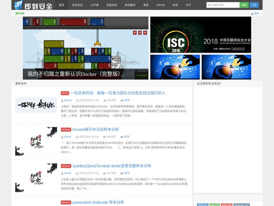Click eye icon next to 2026浏览
This screenshot has width=274, height=206.
pyautogui.click(x=105, y=100)
